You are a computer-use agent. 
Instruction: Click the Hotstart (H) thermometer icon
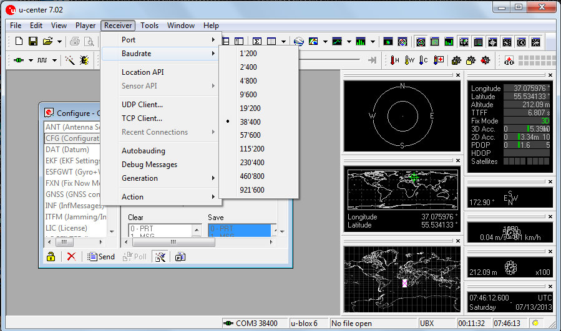click(395, 60)
